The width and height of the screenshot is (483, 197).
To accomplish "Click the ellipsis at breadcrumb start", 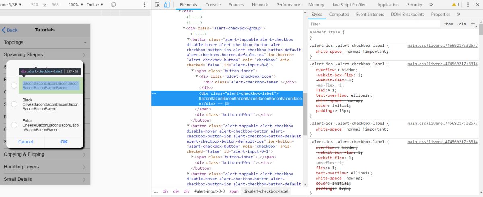I will point(156,191).
